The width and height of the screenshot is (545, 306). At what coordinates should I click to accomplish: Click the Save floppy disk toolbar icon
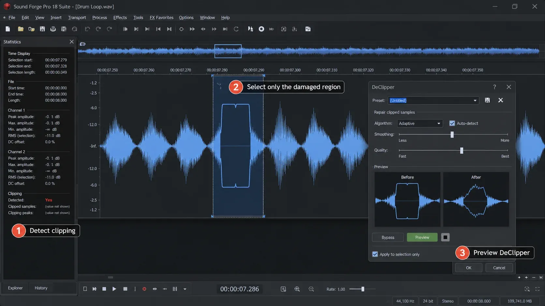click(42, 29)
